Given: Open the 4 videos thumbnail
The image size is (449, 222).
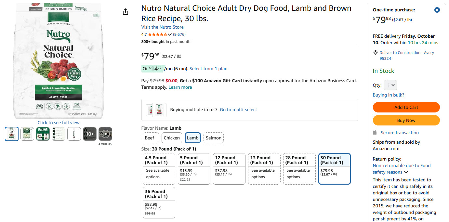Looking at the screenshot, I should (105, 134).
